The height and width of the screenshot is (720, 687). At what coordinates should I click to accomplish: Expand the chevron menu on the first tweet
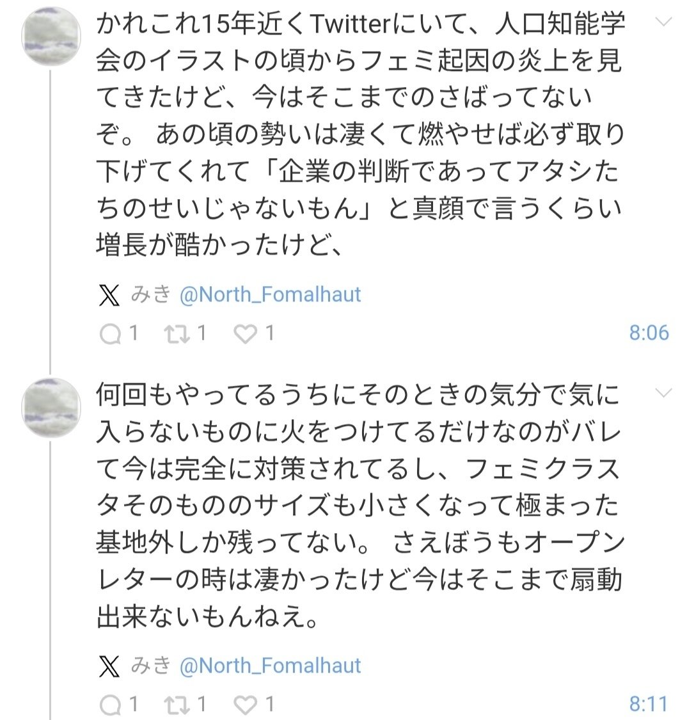[664, 22]
